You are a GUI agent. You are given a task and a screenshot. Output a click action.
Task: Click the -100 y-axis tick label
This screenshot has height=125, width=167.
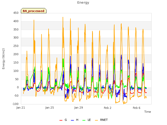pos(15,104)
